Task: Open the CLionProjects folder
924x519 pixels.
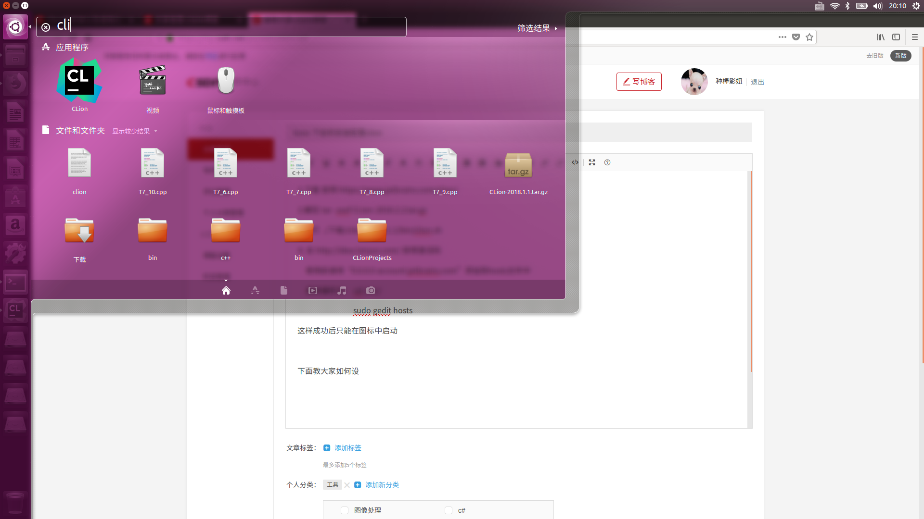Action: coord(372,231)
